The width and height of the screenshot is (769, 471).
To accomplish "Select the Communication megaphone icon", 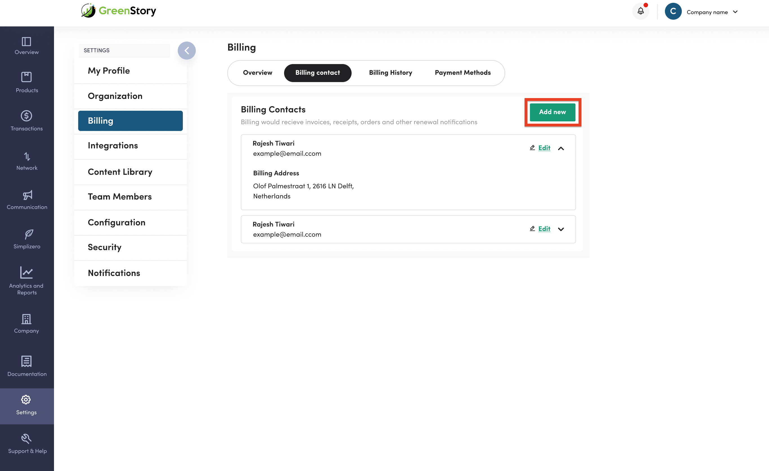I will point(27,195).
